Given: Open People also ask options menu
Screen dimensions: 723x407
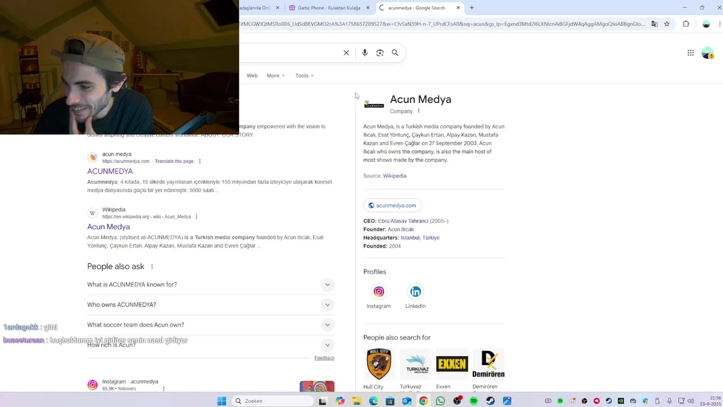Looking at the screenshot, I should [152, 266].
